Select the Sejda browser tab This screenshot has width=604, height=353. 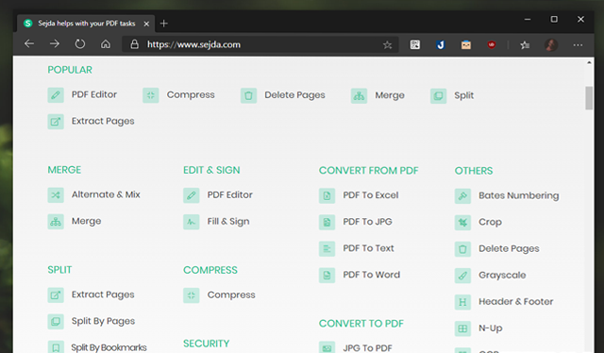[x=86, y=24]
